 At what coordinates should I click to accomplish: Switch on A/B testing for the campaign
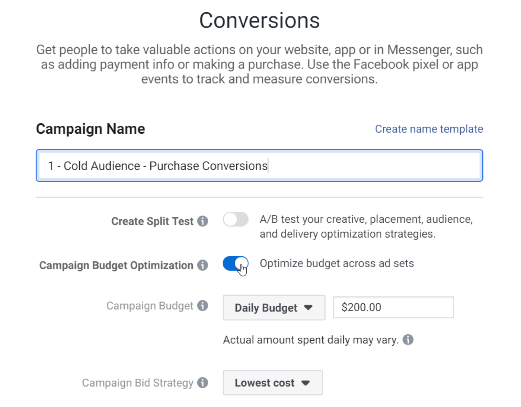click(235, 220)
